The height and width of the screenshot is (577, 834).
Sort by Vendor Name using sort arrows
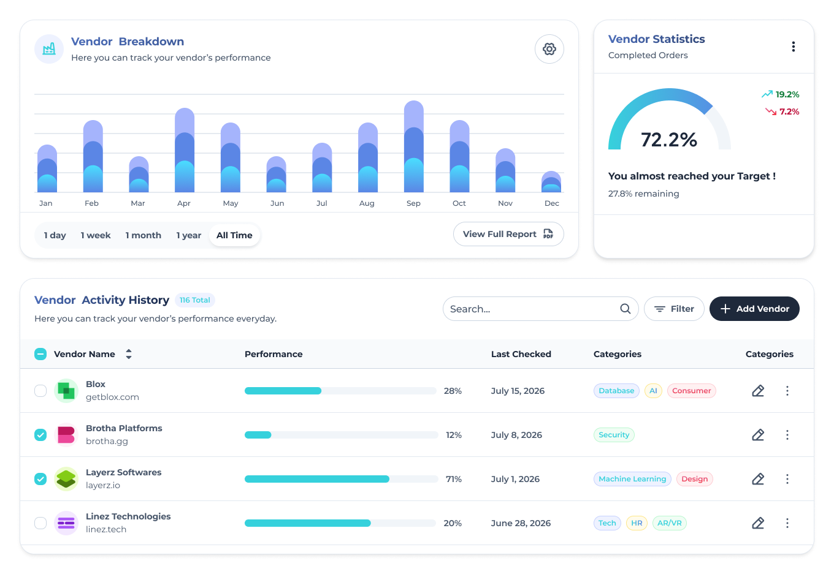click(129, 354)
